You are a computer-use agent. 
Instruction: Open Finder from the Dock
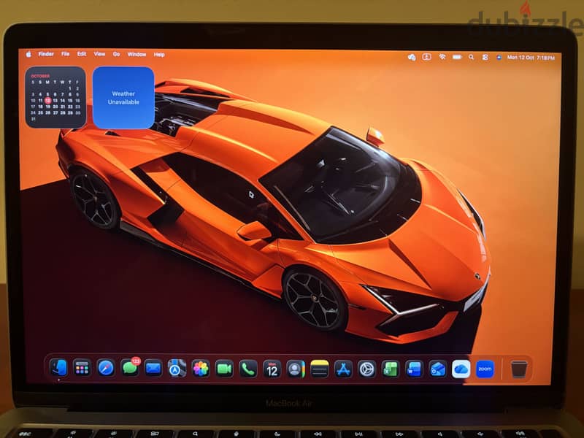(x=58, y=369)
